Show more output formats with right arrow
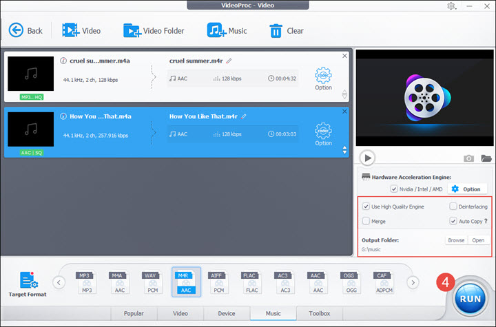 tap(413, 282)
